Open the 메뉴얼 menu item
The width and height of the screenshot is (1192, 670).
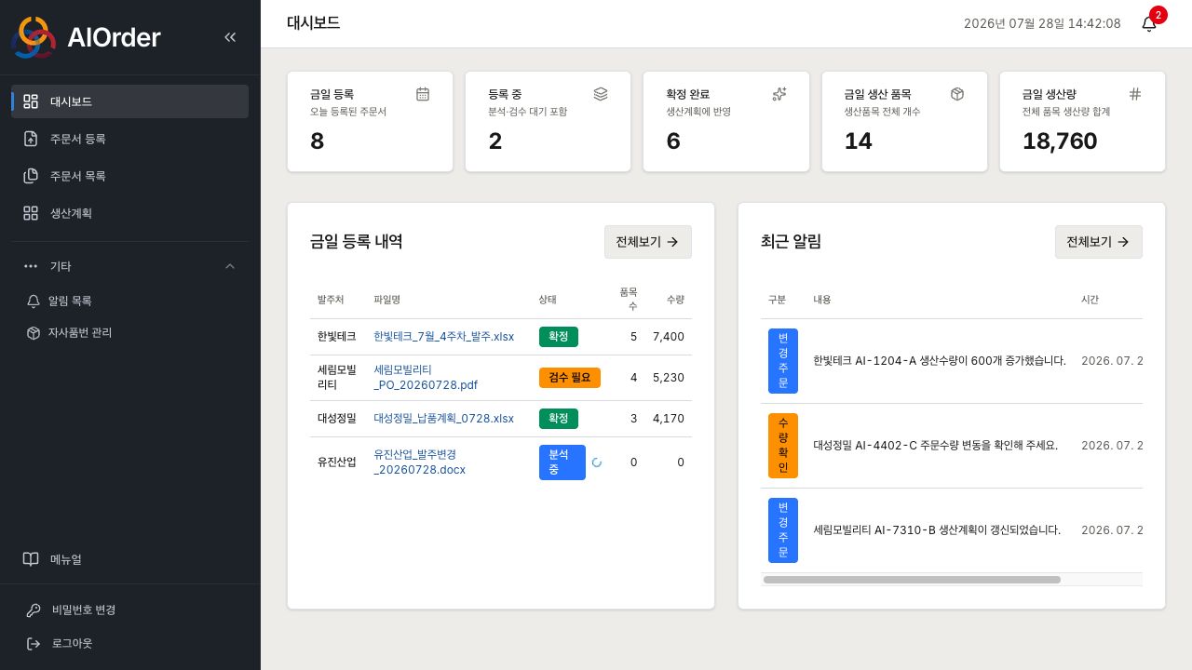tap(129, 559)
